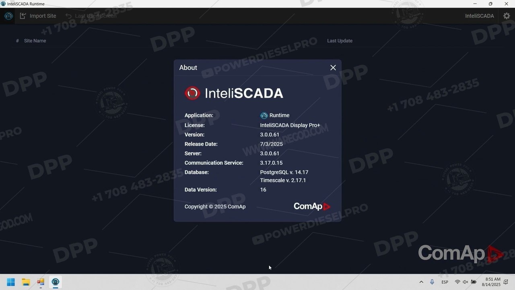Click the microphone tray icon
This screenshot has height=290, width=515.
click(x=432, y=282)
